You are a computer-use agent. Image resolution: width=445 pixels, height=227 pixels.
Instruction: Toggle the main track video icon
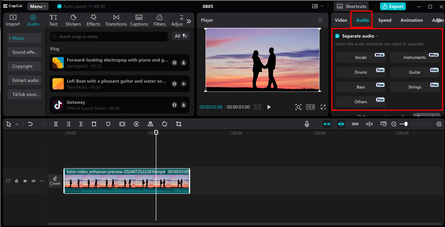[x=8, y=181]
